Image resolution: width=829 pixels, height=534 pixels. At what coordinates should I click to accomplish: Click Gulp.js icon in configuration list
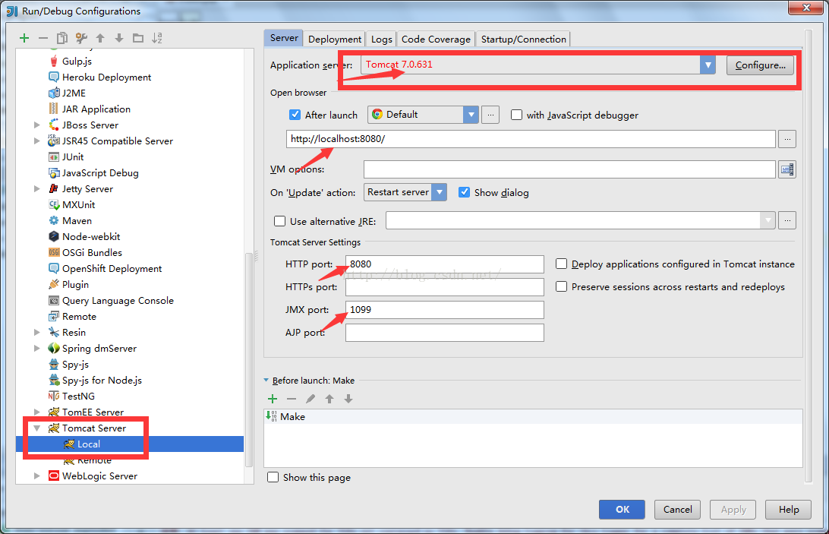(53, 61)
